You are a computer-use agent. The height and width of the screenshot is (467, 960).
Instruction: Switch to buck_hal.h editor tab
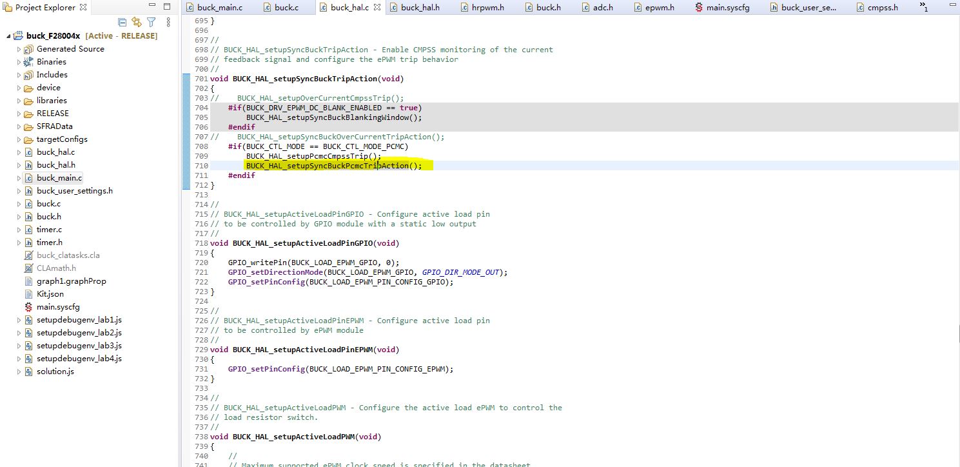click(x=420, y=8)
